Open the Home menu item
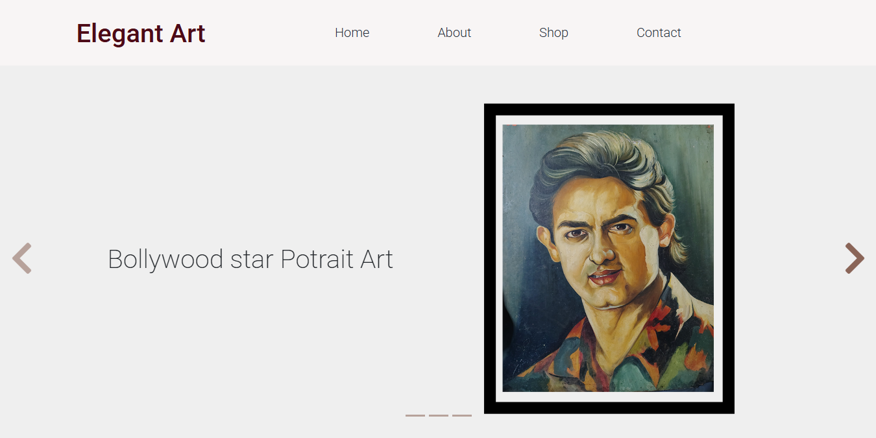The image size is (876, 438). point(352,32)
